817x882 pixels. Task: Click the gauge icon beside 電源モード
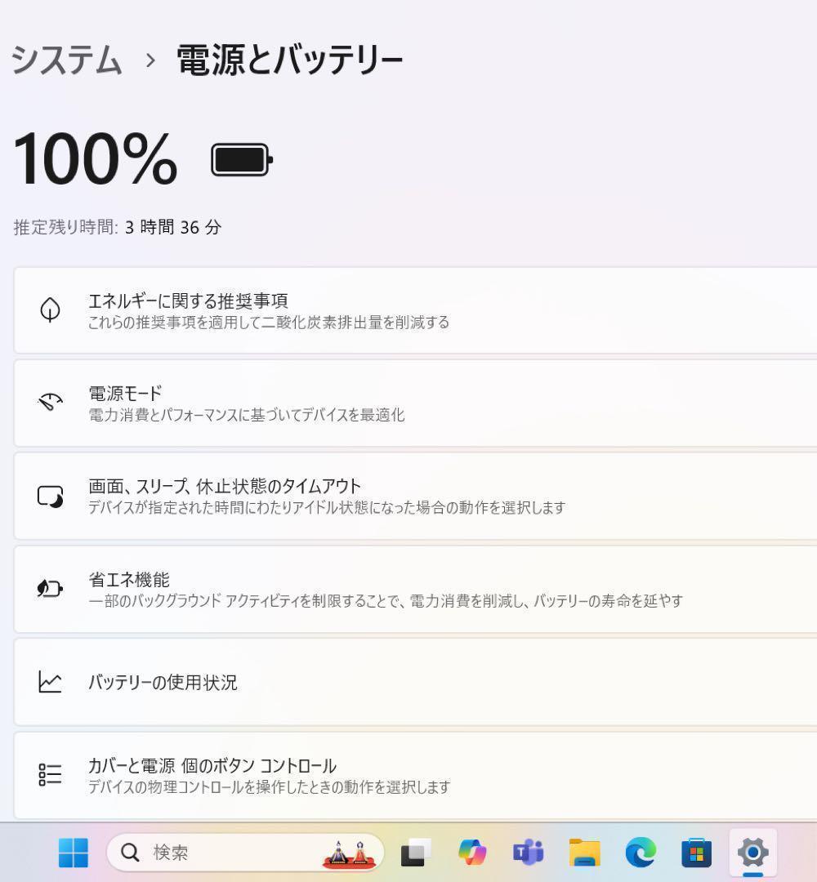[50, 402]
